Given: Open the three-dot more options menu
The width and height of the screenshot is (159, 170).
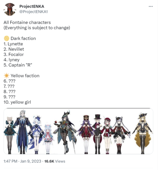Looking at the screenshot, I should [x=150, y=6].
